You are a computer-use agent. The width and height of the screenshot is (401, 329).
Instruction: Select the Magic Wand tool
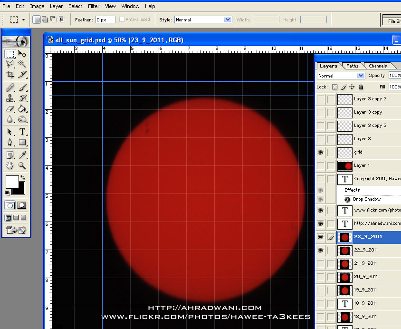(x=22, y=63)
